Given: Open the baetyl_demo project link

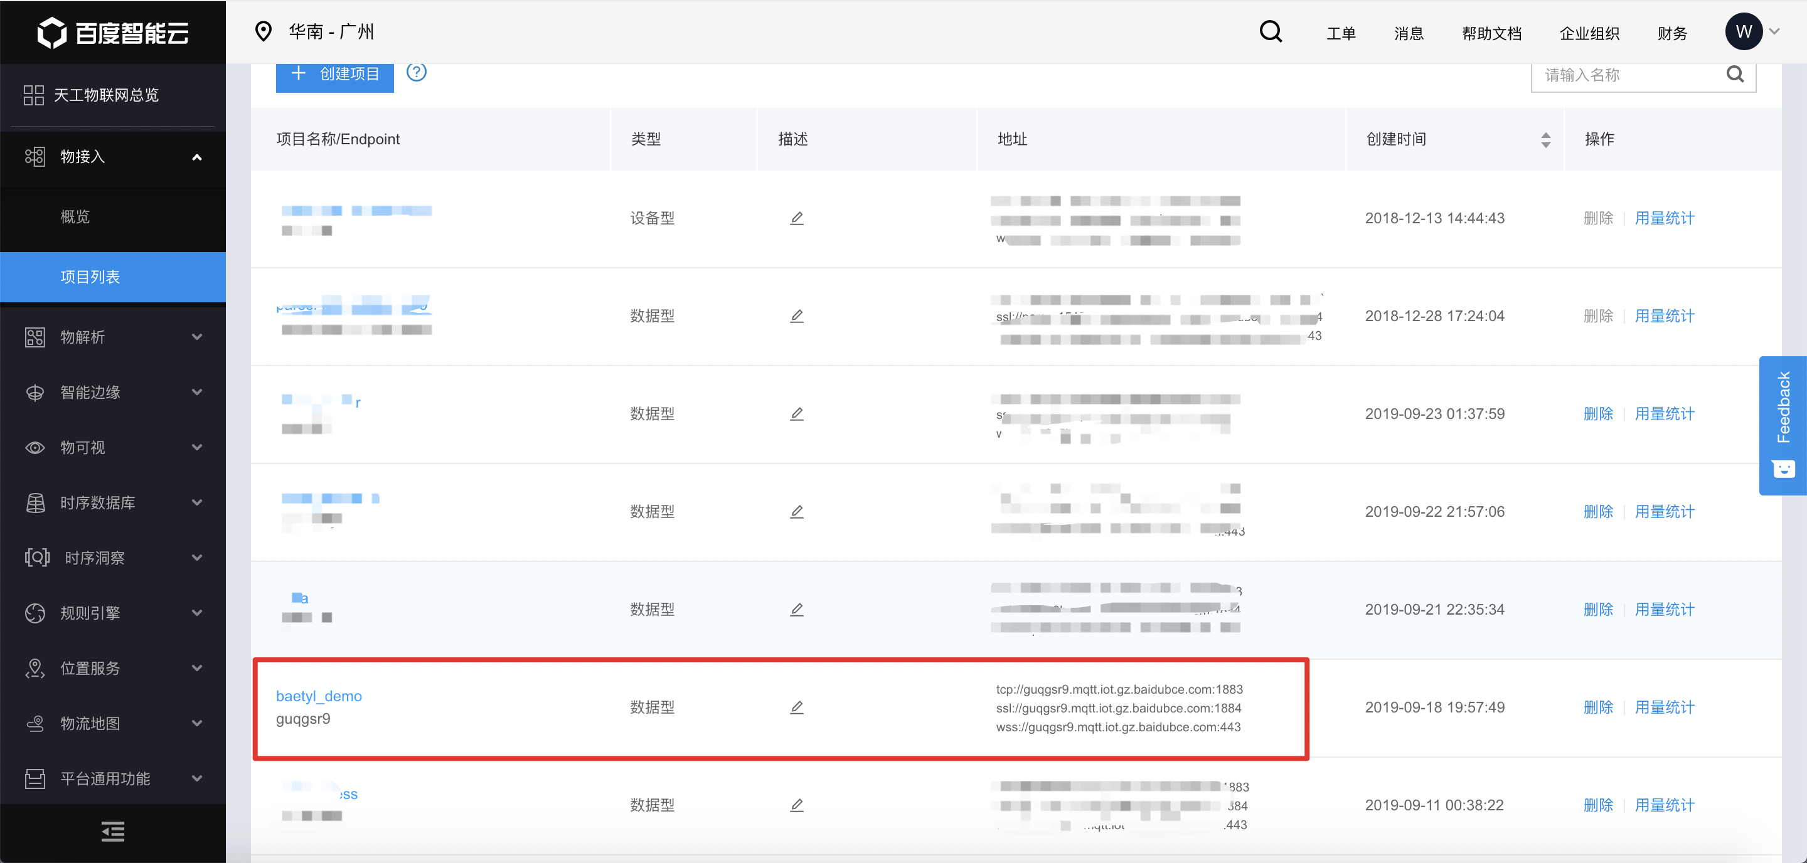Looking at the screenshot, I should pos(319,696).
